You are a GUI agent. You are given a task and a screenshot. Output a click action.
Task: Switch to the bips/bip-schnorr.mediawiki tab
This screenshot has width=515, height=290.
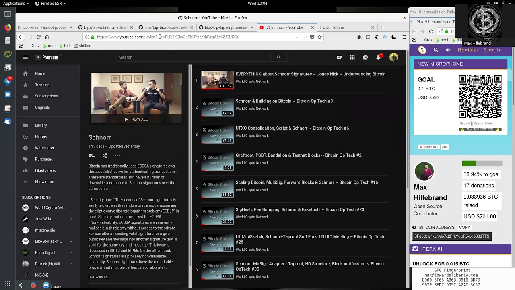point(105,27)
